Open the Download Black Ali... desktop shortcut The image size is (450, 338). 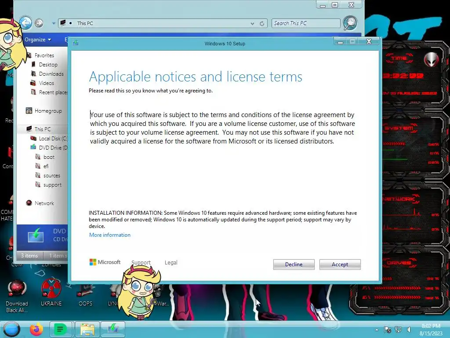point(17,296)
